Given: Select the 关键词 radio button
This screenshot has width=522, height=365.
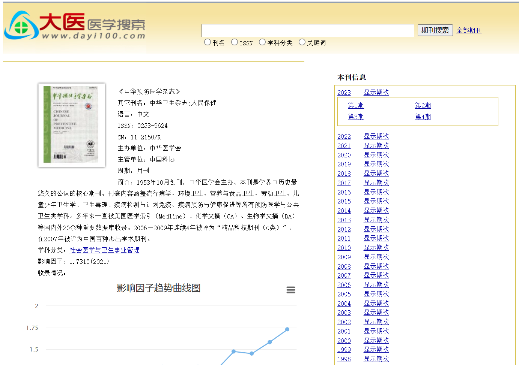Looking at the screenshot, I should pos(302,42).
